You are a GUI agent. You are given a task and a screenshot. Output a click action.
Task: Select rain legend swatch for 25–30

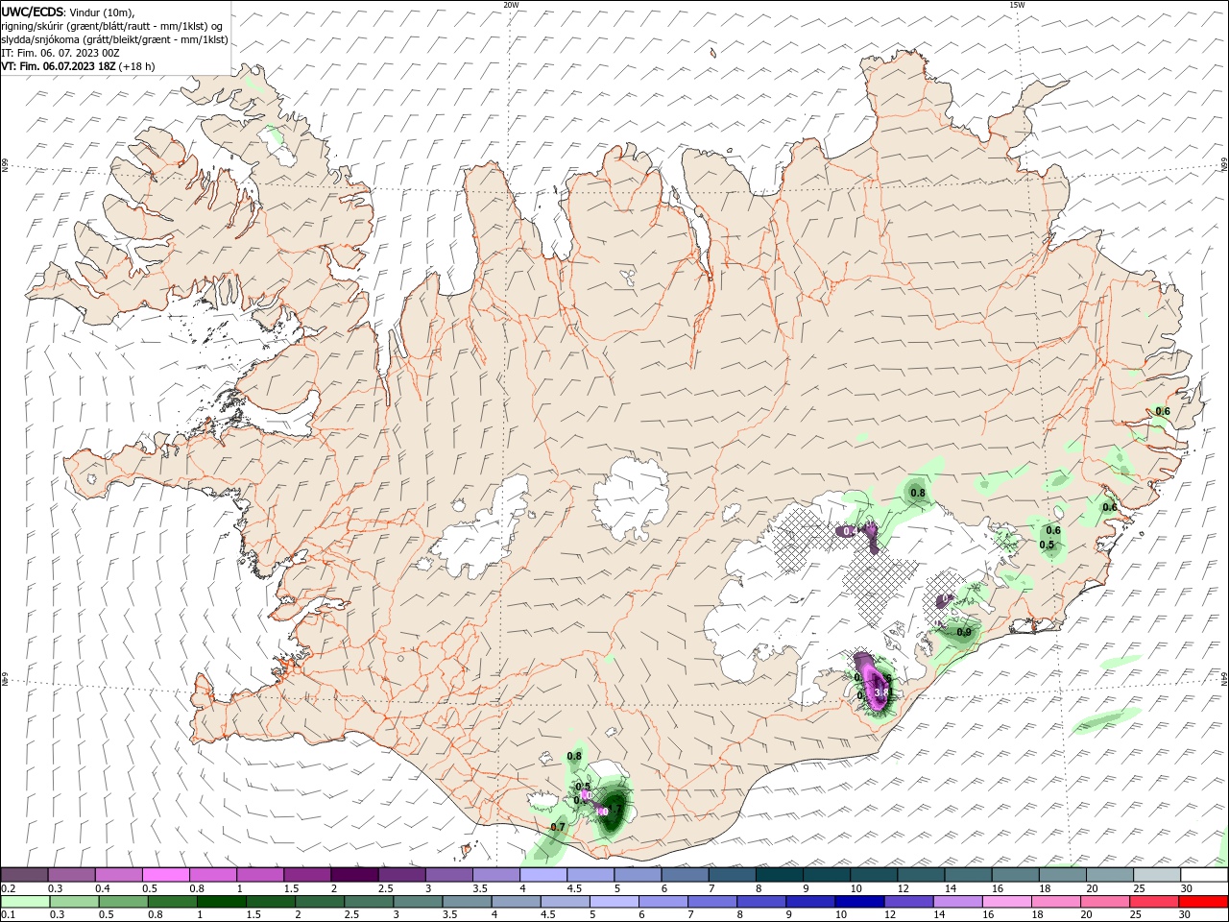click(x=1155, y=902)
